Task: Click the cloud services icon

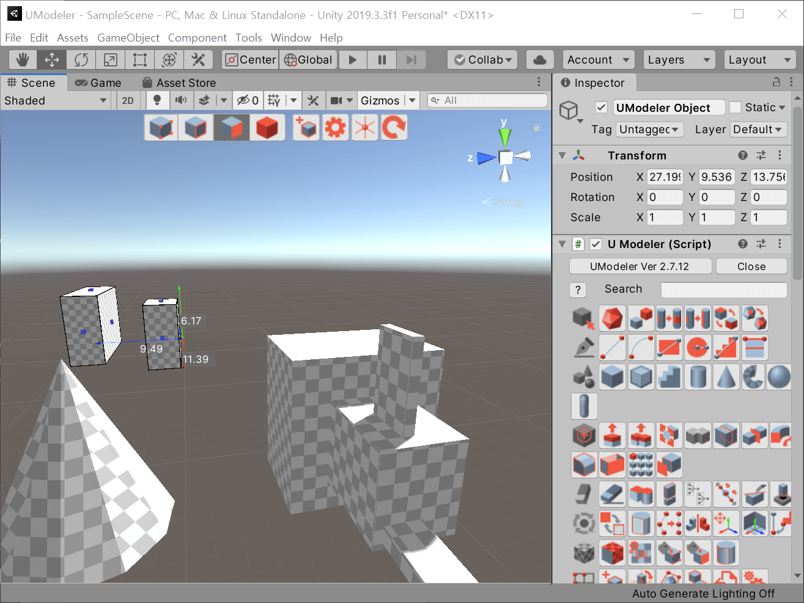Action: (540, 59)
